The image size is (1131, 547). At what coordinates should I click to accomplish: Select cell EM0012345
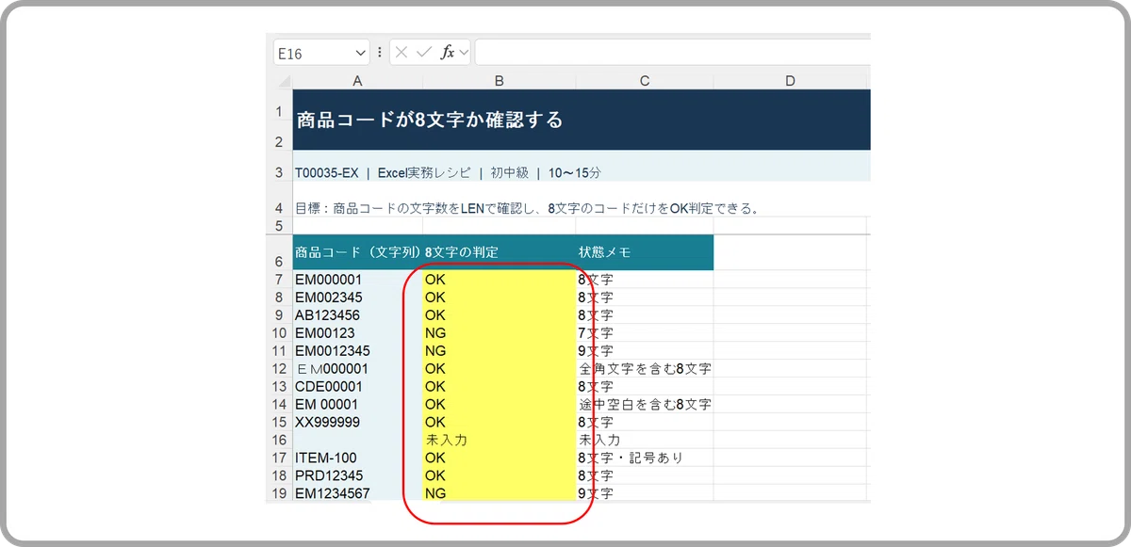pos(357,350)
